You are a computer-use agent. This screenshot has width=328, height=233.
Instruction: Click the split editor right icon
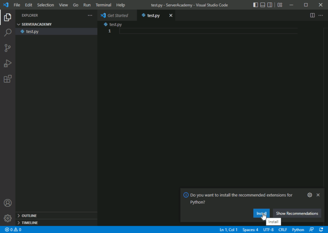[312, 16]
